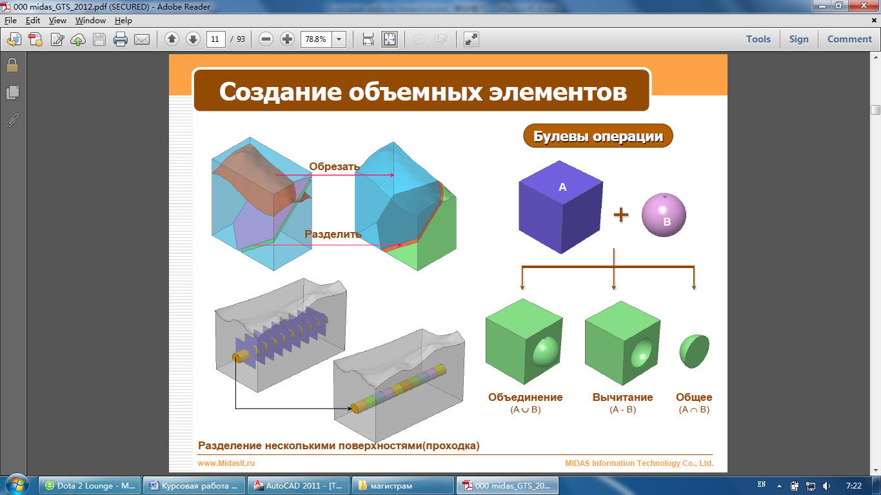The image size is (881, 495).
Task: Click the Send by email envelope icon
Action: tap(141, 39)
